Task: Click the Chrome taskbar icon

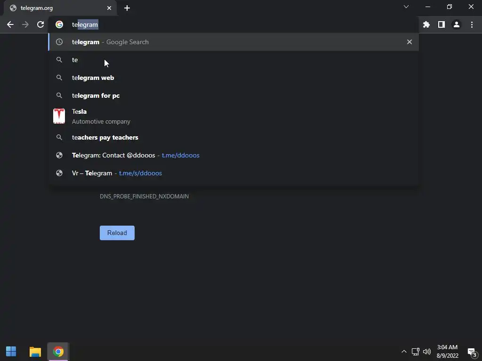Action: [58, 352]
